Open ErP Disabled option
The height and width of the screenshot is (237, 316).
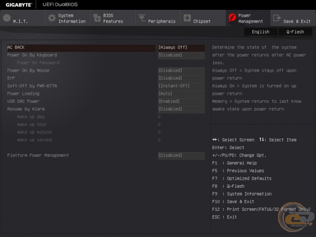coord(181,78)
